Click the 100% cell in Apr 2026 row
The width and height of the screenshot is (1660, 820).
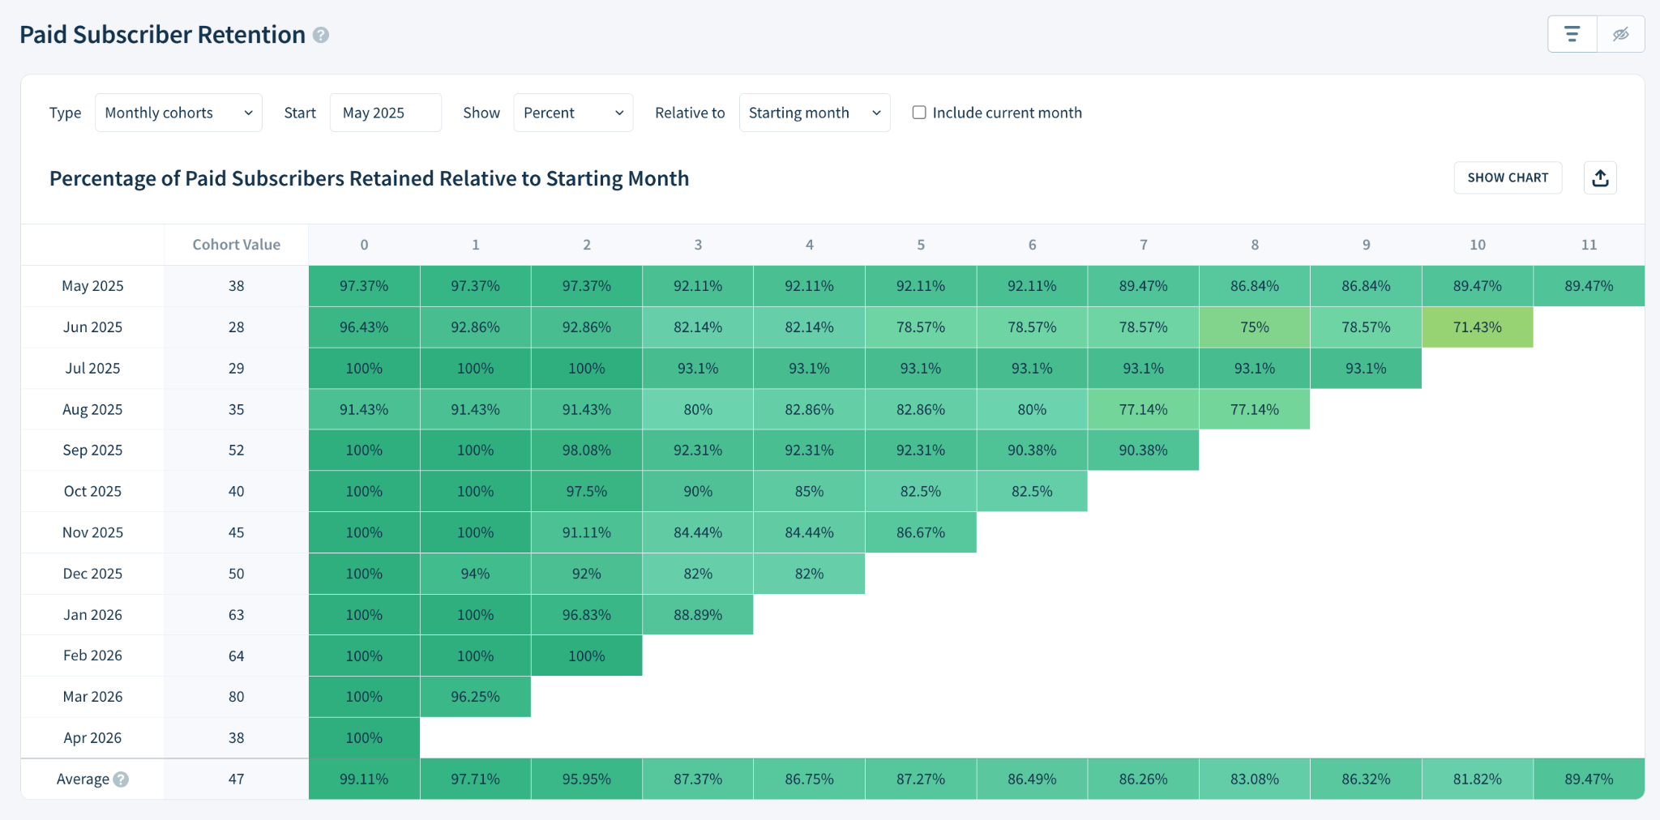(x=364, y=738)
